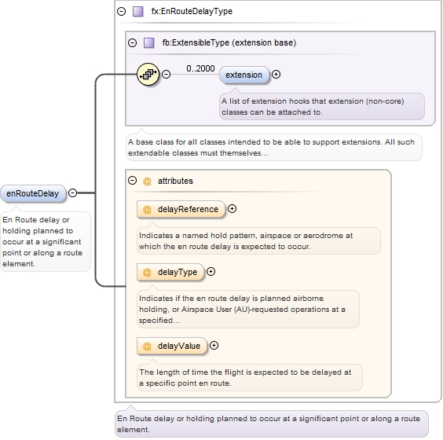
Task: Expand the delayType attribute
Action: click(x=211, y=272)
